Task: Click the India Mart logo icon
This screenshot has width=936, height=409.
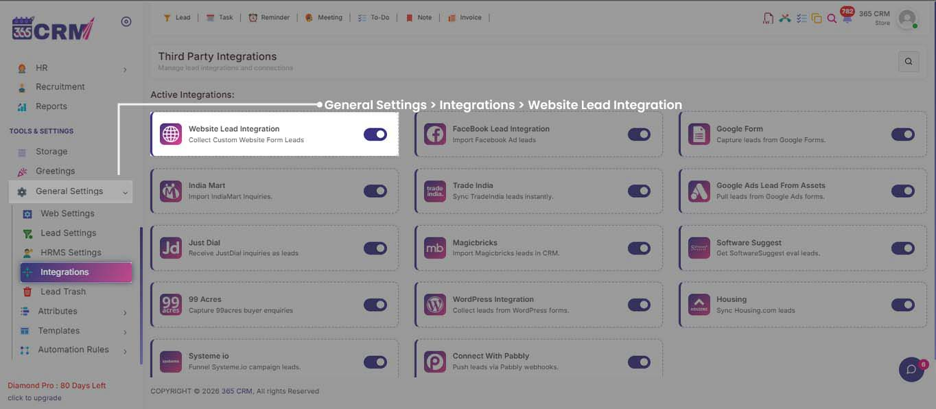Action: click(171, 191)
